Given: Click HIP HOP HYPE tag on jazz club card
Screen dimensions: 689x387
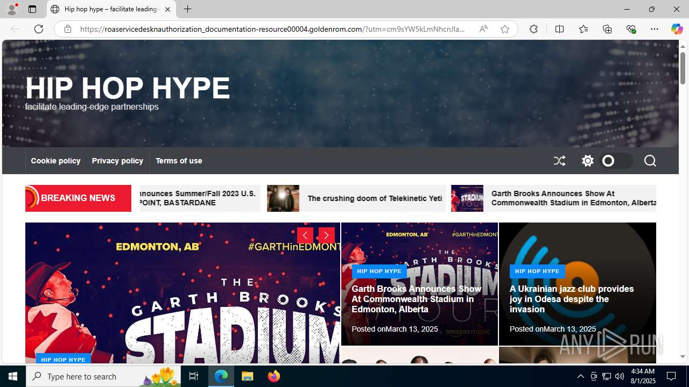Looking at the screenshot, I should [x=537, y=271].
